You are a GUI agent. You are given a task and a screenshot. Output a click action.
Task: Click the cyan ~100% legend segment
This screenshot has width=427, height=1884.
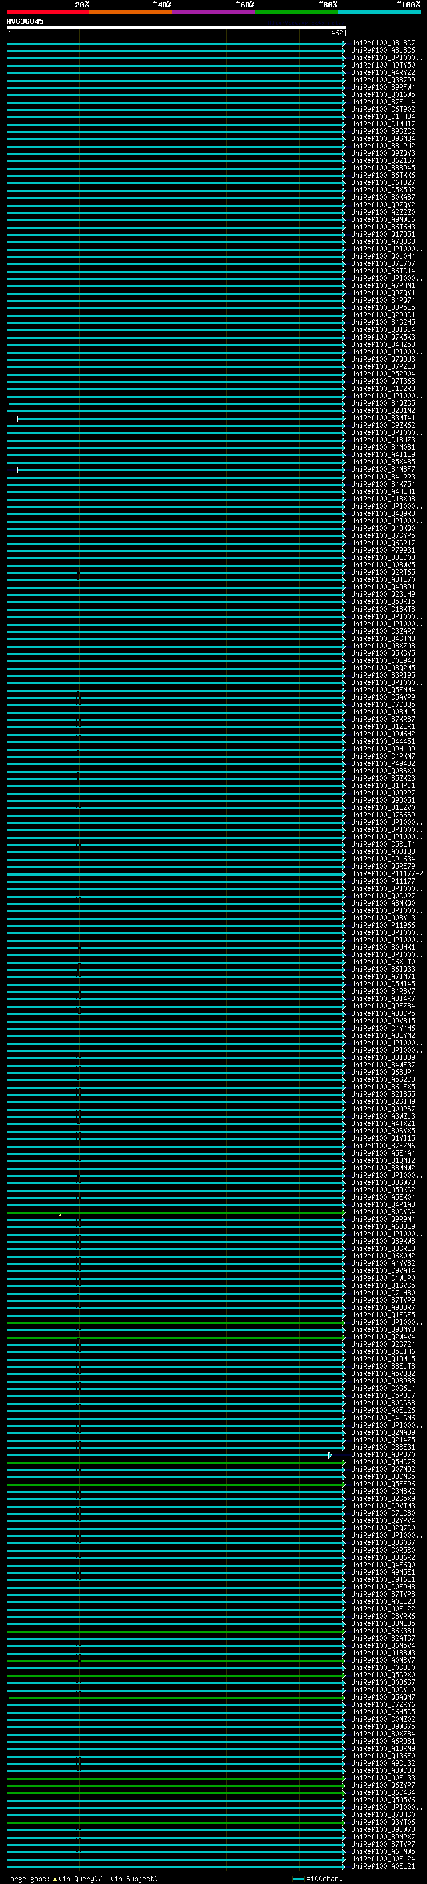(380, 13)
